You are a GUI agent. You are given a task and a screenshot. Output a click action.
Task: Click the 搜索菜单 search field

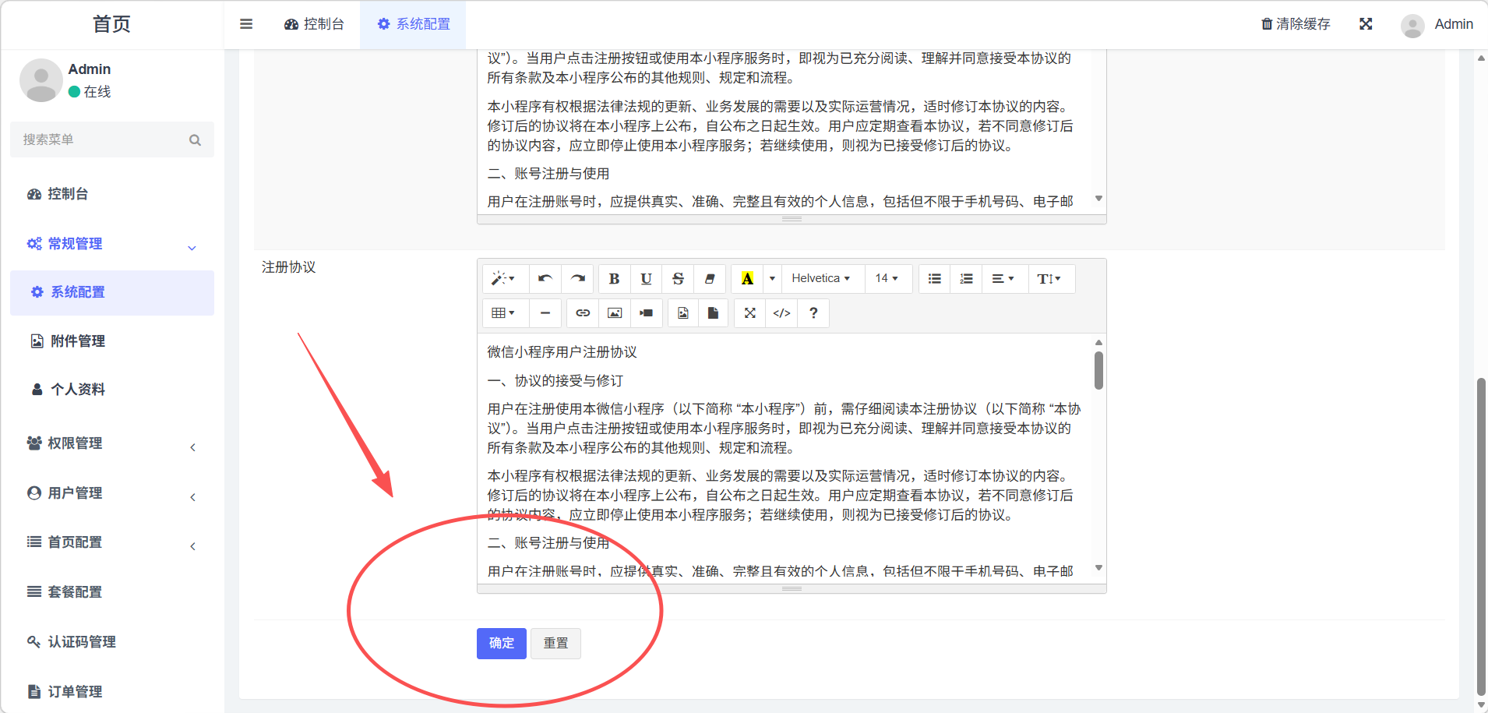click(101, 139)
